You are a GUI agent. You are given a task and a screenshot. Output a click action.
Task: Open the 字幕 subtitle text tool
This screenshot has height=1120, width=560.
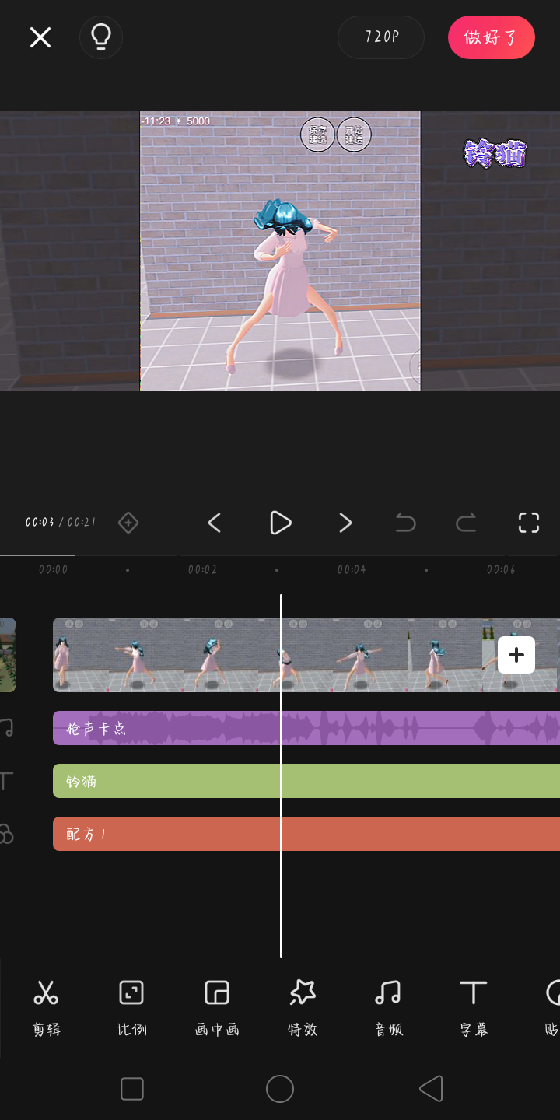coord(473,1007)
